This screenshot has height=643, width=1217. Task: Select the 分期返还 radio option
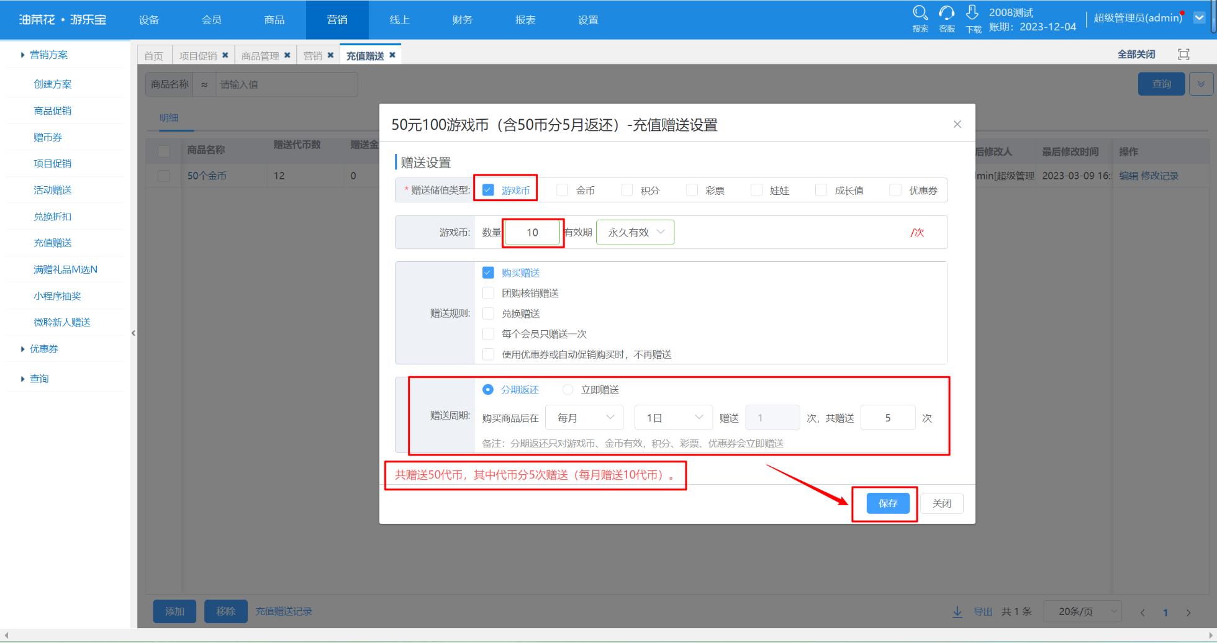[488, 390]
